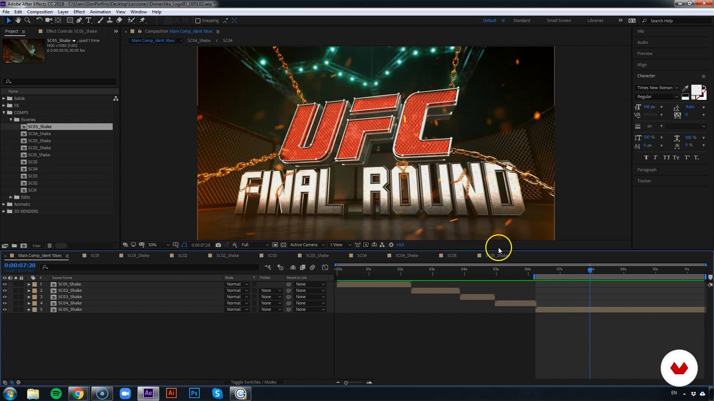Open the Times New Roman font dropdown
The image size is (714, 401).
click(x=657, y=88)
